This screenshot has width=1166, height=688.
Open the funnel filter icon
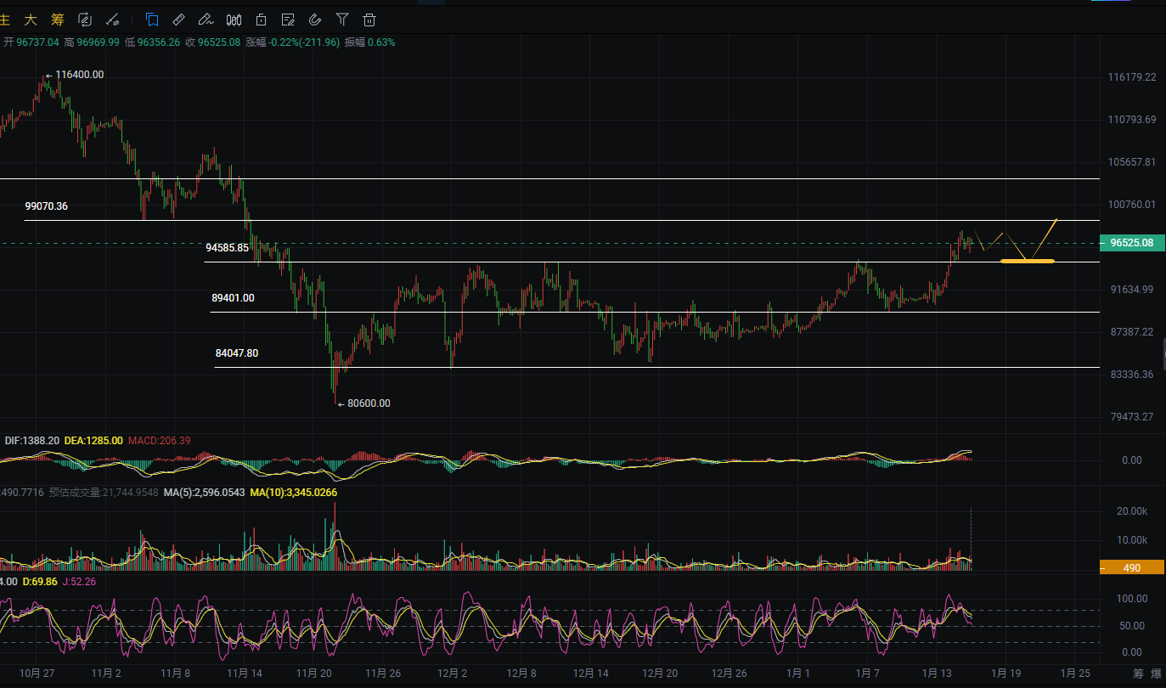point(342,20)
